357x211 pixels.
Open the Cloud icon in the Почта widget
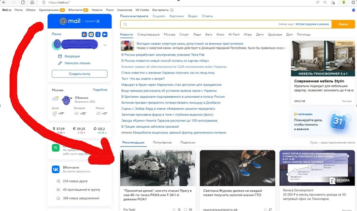pyautogui.click(x=84, y=34)
